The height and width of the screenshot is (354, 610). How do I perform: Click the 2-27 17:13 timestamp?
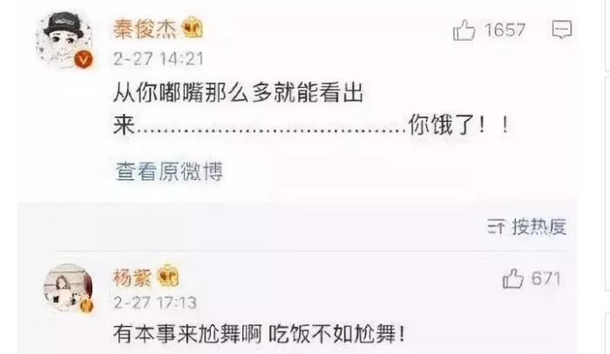pyautogui.click(x=155, y=303)
